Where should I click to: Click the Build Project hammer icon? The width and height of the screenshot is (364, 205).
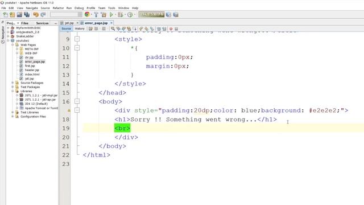[96, 15]
